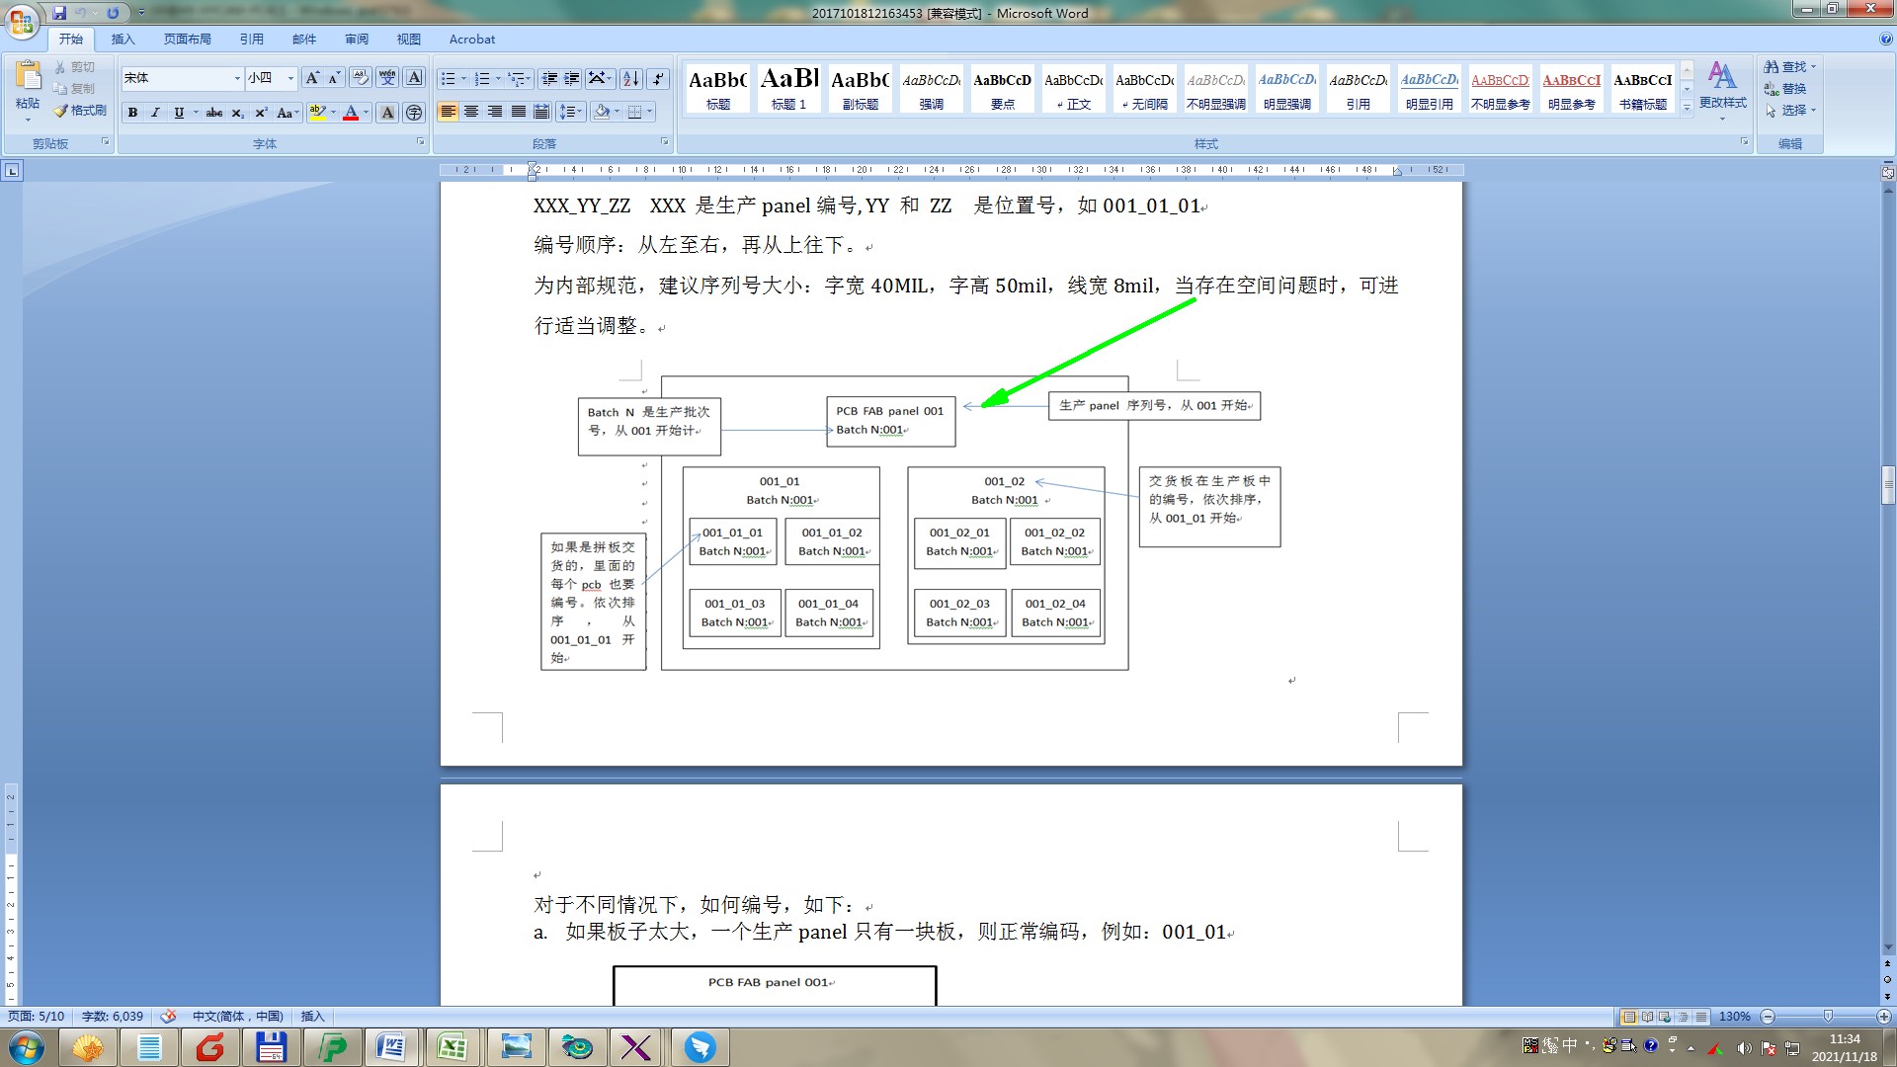Image resolution: width=1897 pixels, height=1067 pixels.
Task: Open the 审阅 ribbon tab
Action: coord(357,40)
